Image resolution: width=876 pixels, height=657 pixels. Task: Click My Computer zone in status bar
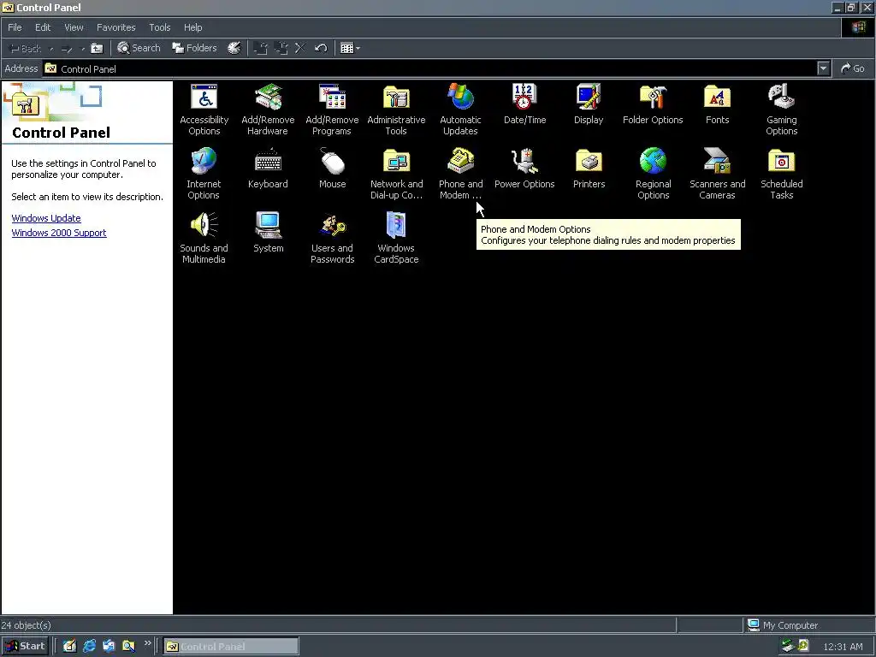tap(783, 625)
